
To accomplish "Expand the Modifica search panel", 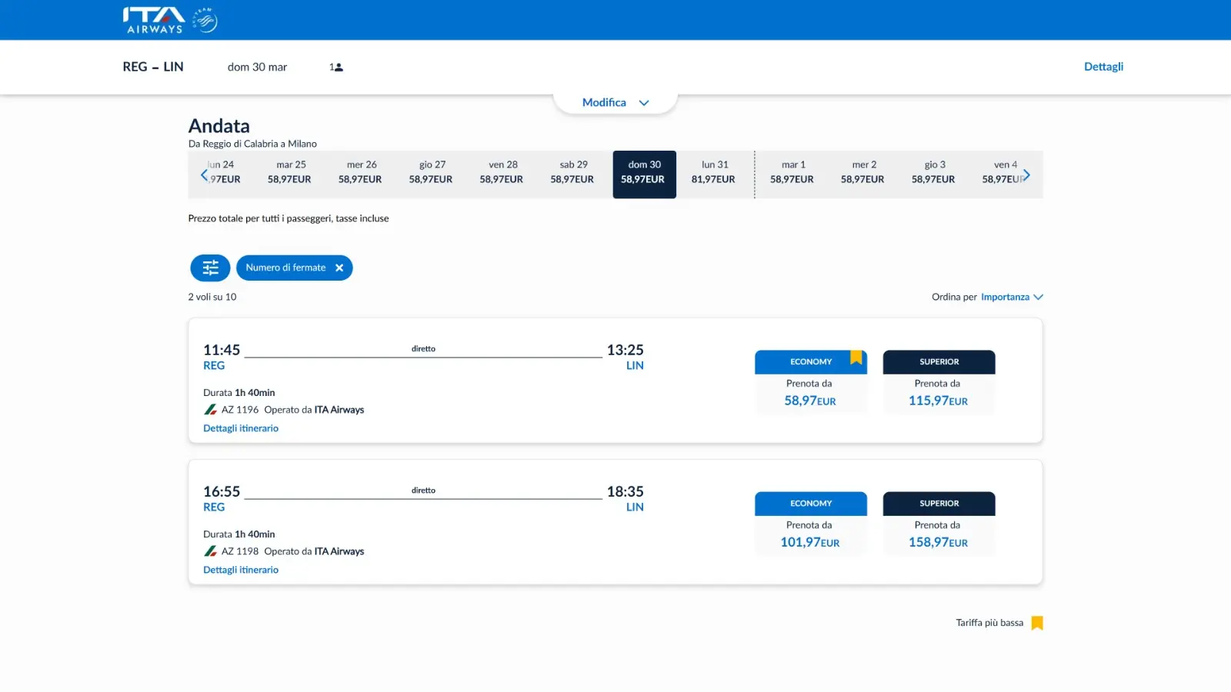I will pos(615,102).
